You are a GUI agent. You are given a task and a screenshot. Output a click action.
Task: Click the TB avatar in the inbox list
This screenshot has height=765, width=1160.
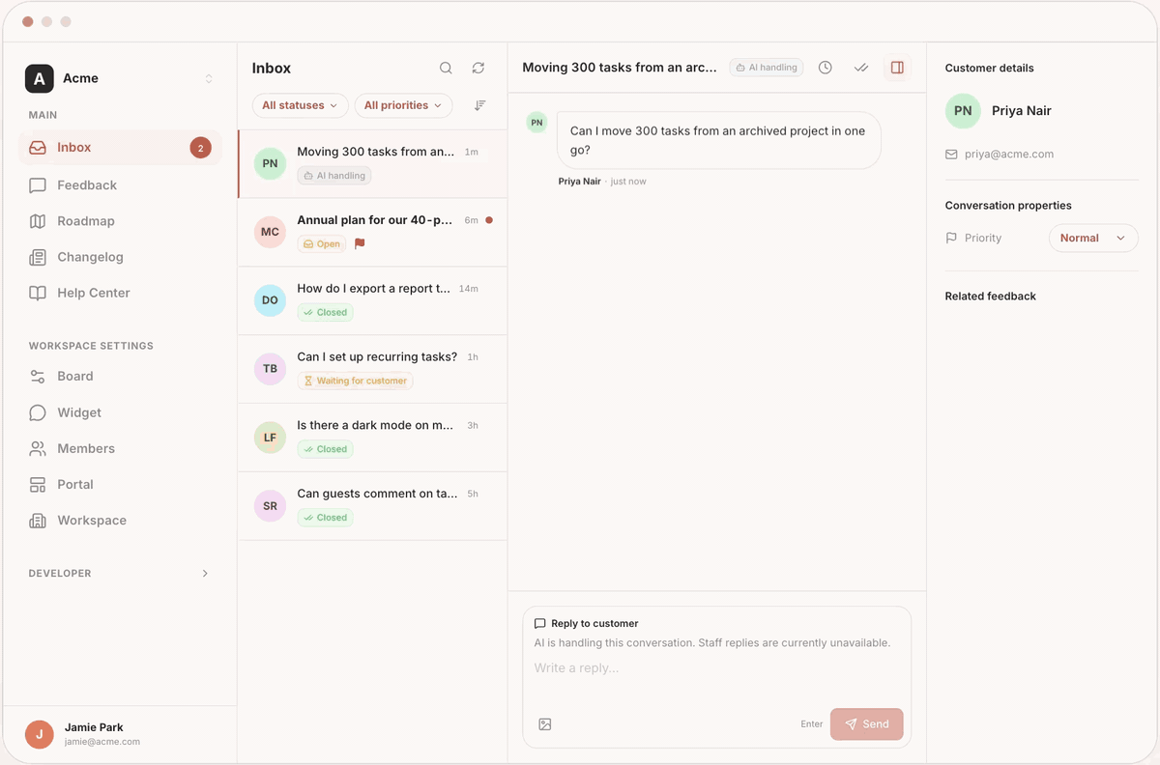pyautogui.click(x=270, y=369)
